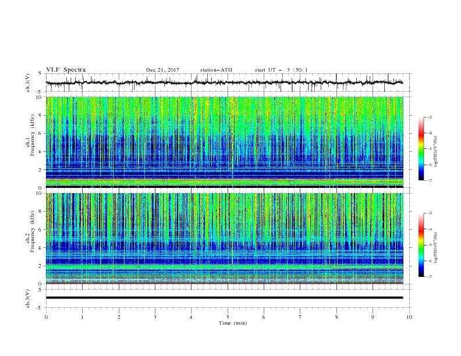Click the "ch.3(V)" axis label
This screenshot has height=356, width=461.
click(28, 298)
